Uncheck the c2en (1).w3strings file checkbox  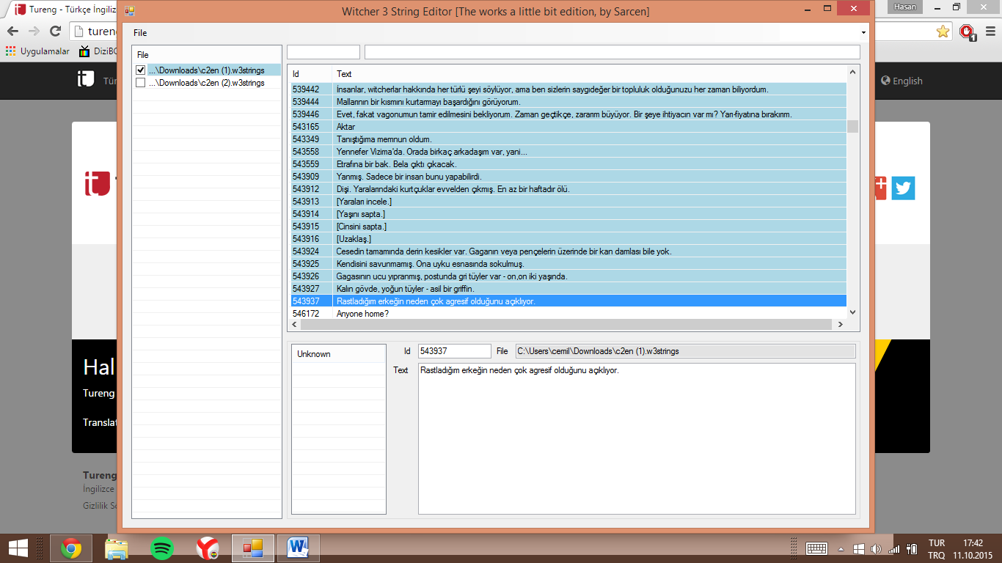pos(141,70)
